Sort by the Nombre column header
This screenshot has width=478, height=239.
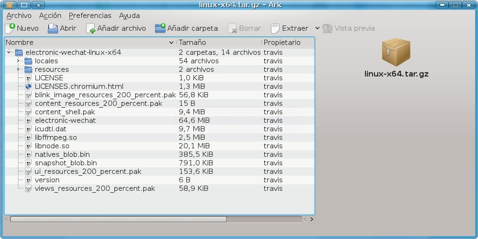click(x=90, y=43)
